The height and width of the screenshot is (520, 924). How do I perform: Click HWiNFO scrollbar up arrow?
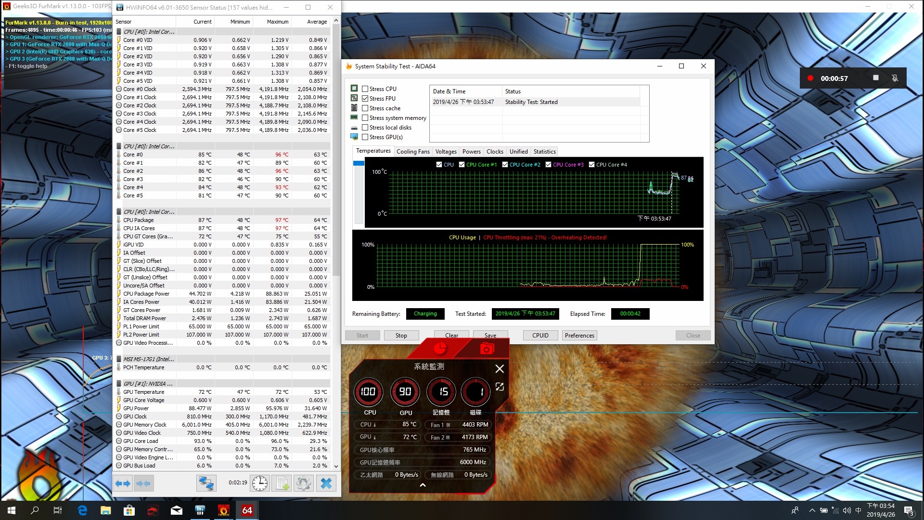[336, 21]
